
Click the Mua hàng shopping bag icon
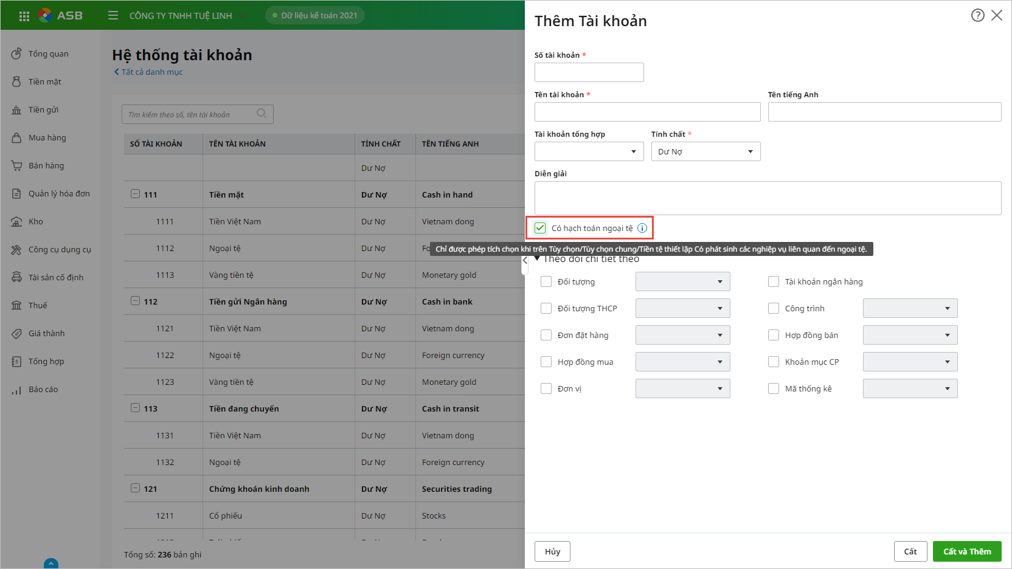pyautogui.click(x=16, y=138)
